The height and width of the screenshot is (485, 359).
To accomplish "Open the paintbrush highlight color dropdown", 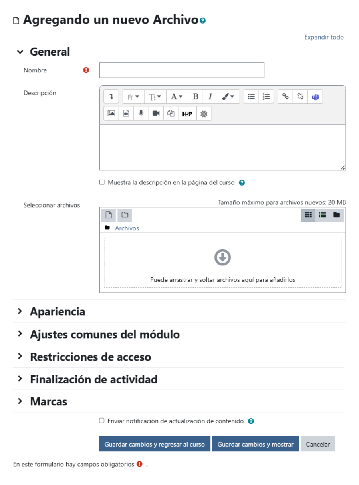I will (x=228, y=96).
